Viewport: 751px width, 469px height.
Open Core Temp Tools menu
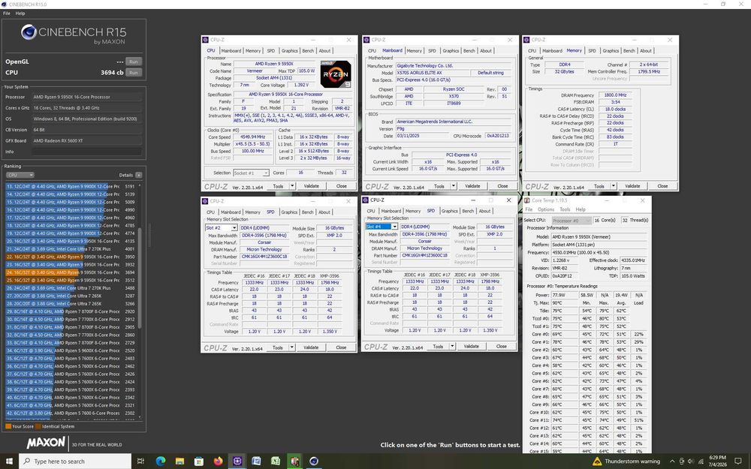click(566, 209)
